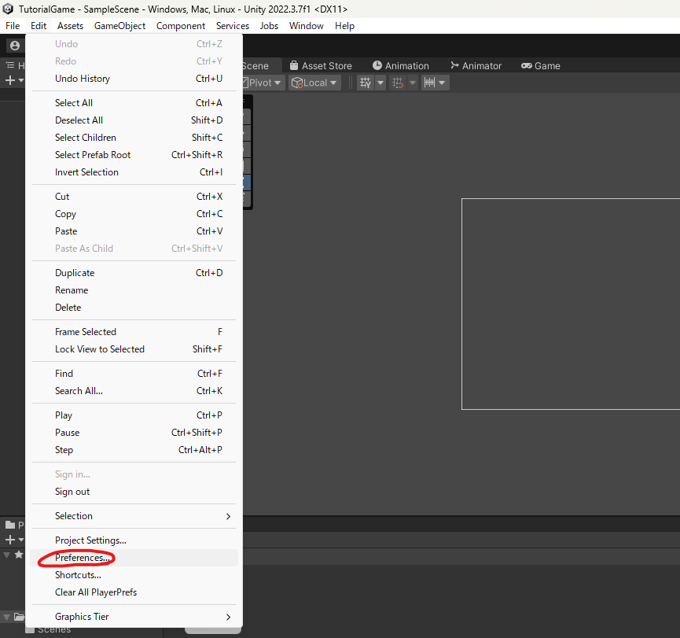Choose Cut in Edit menu

(x=134, y=197)
